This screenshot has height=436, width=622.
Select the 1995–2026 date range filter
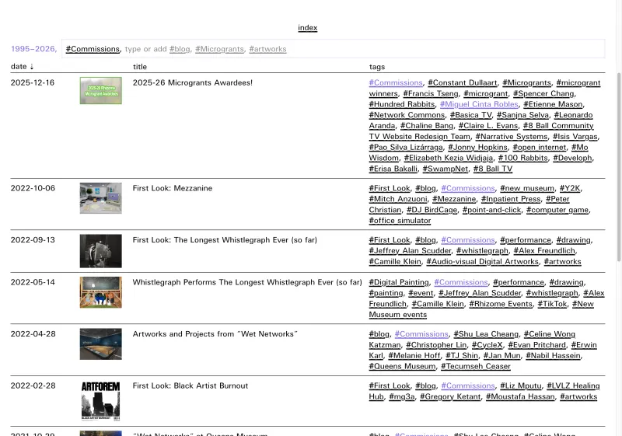point(33,49)
